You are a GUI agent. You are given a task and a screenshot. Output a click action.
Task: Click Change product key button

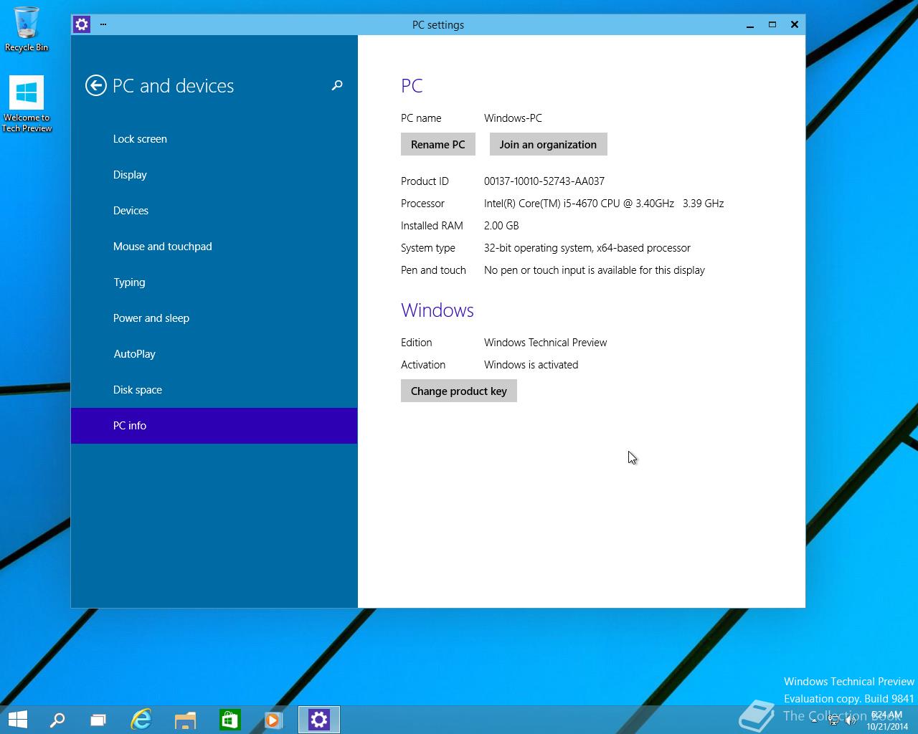tap(458, 391)
